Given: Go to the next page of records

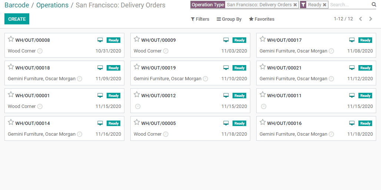Looking at the screenshot, I should [x=371, y=19].
